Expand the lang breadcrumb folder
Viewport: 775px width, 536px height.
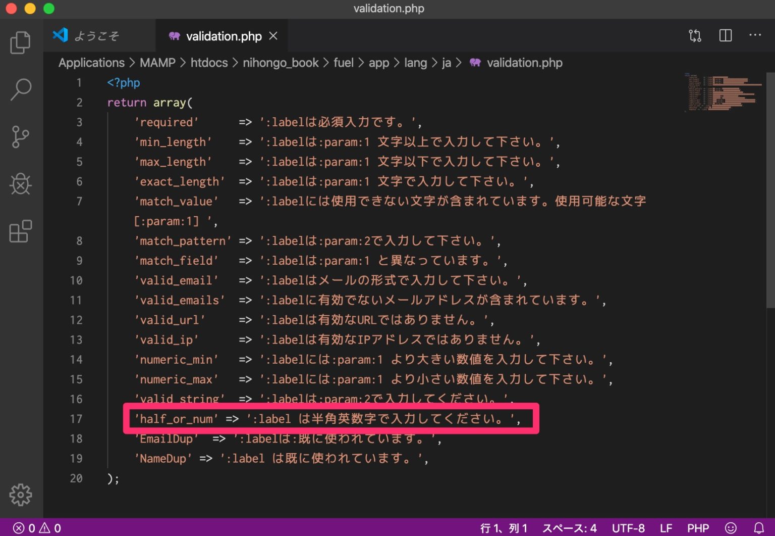415,63
